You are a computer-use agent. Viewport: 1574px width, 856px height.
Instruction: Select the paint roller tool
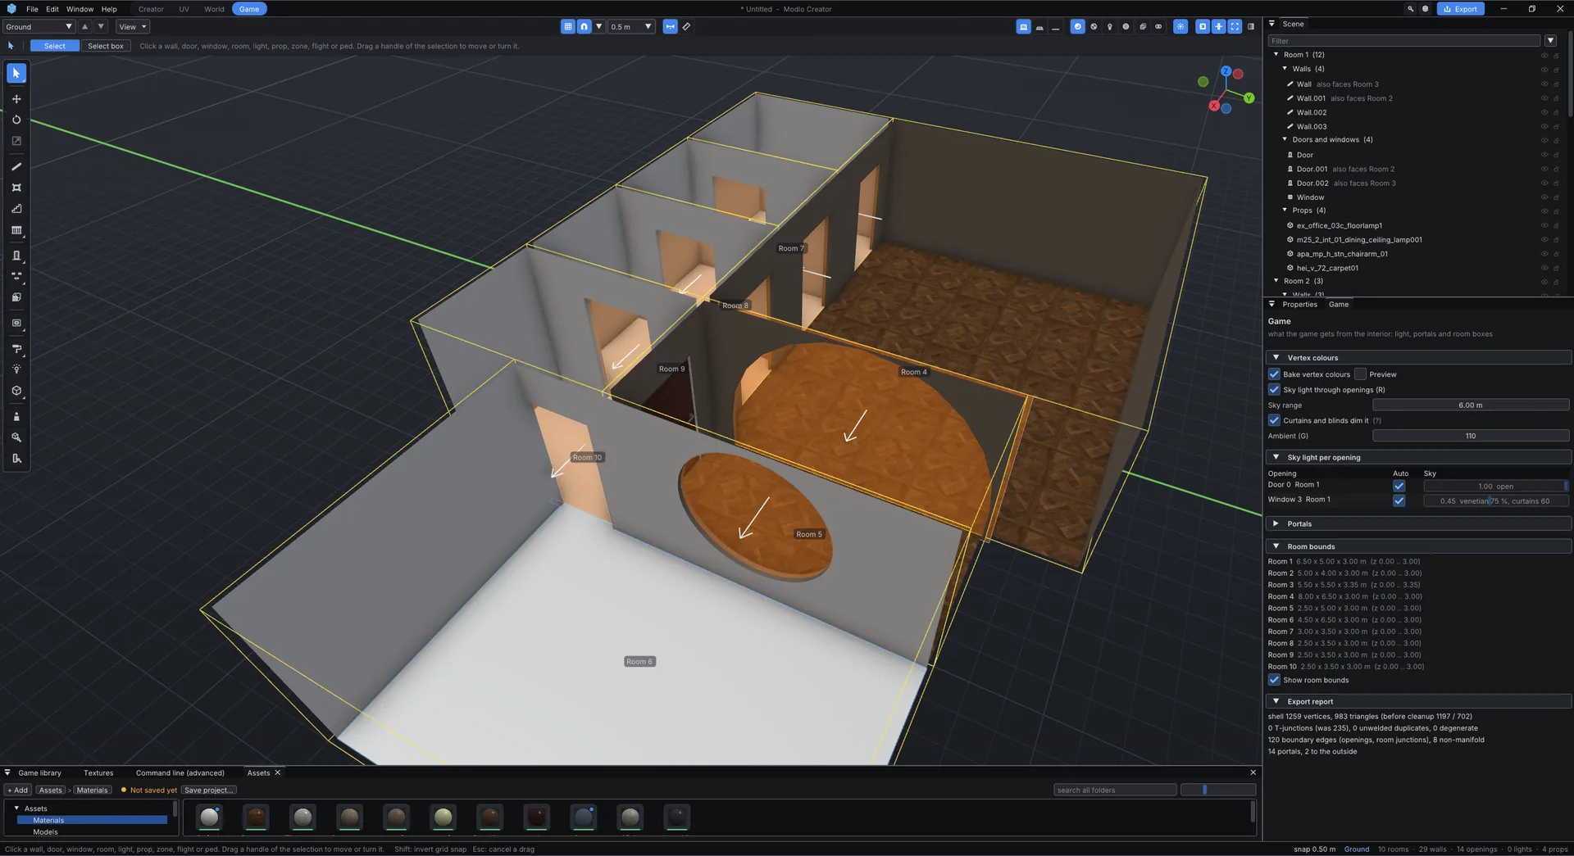(16, 348)
